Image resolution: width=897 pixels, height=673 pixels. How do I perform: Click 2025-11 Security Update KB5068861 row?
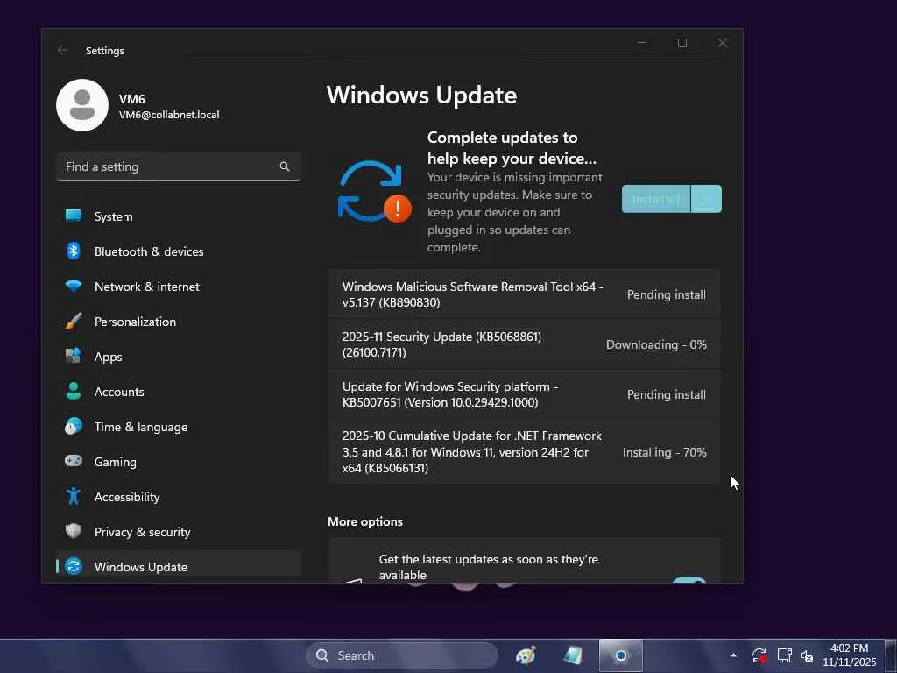point(524,344)
